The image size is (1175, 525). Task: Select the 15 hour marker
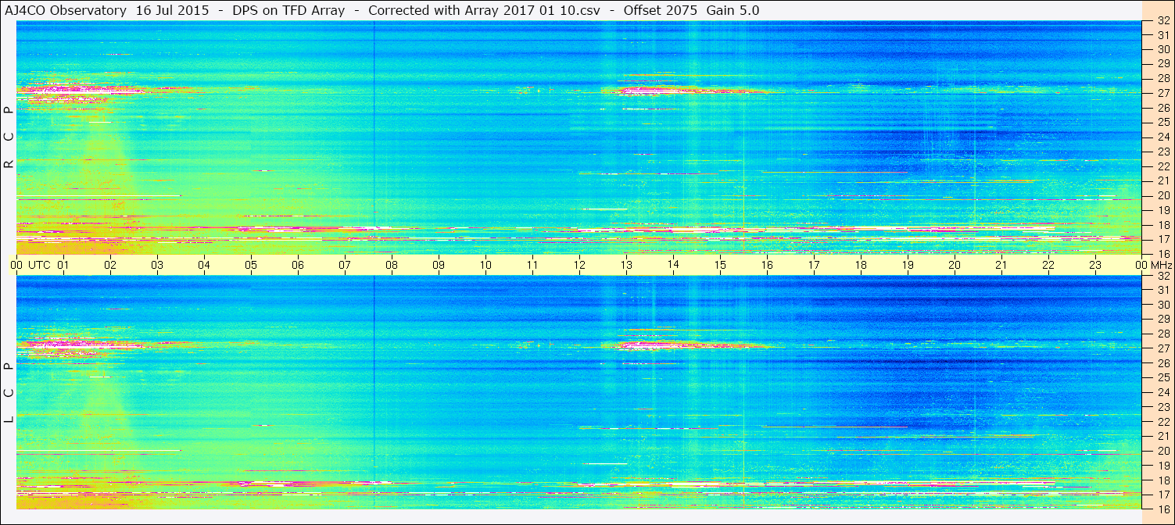tap(720, 266)
